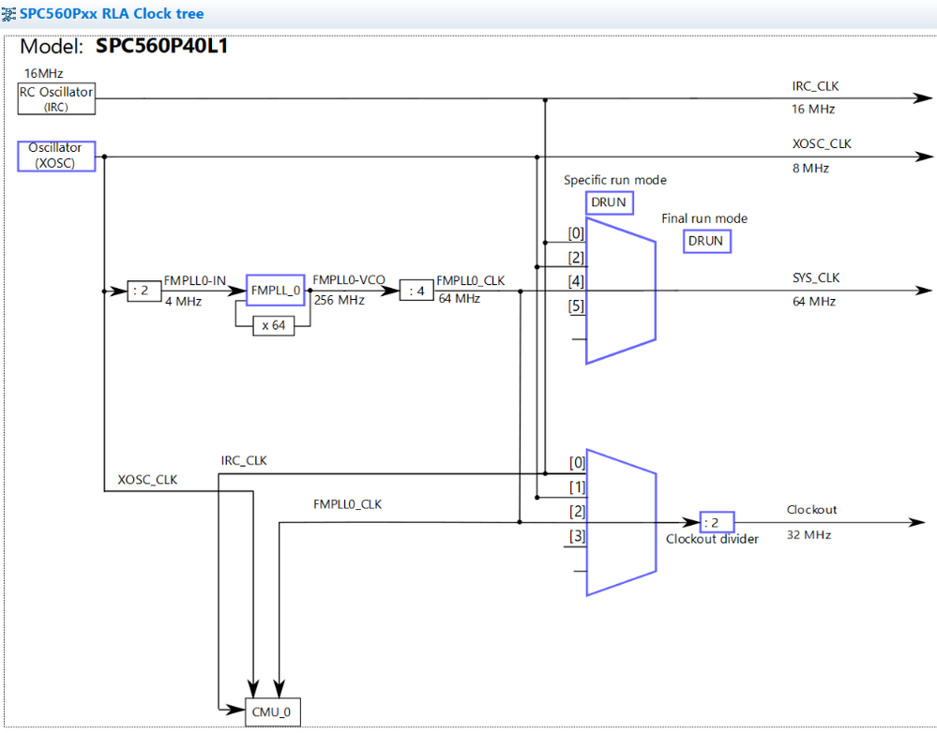Click the 8 MHz XOSC value
This screenshot has height=733, width=937.
click(x=810, y=169)
